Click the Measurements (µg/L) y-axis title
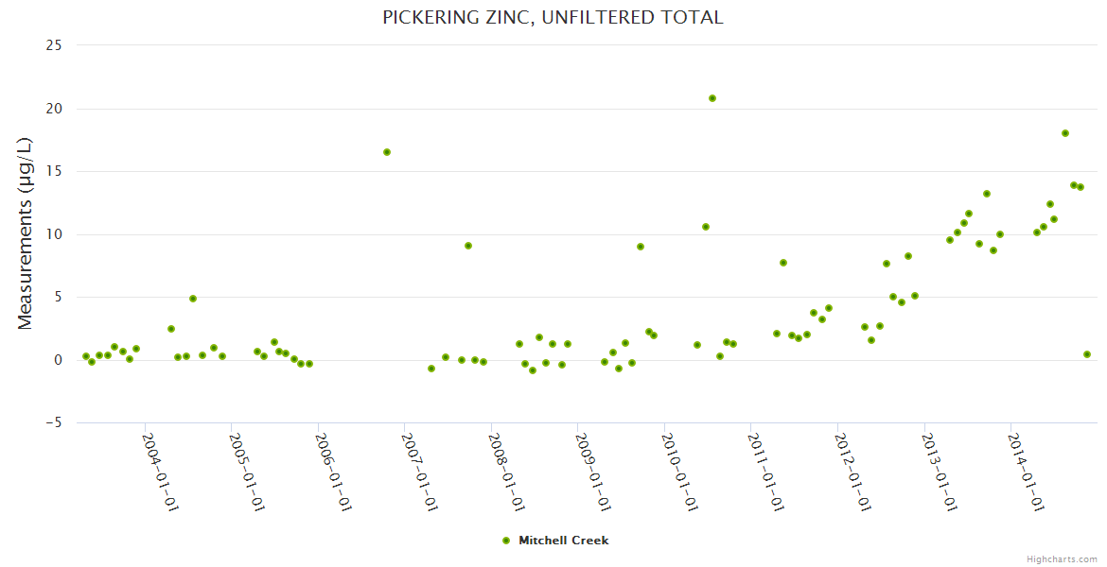The height and width of the screenshot is (567, 1107). point(26,232)
